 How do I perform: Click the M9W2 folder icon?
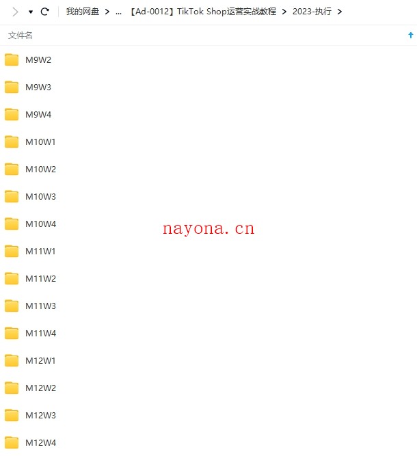click(x=12, y=59)
